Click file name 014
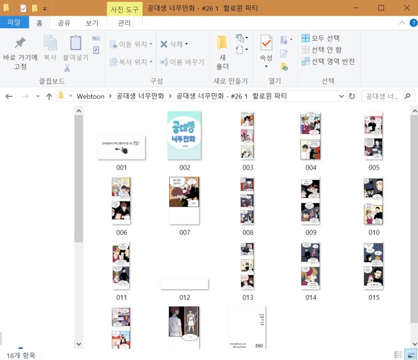This screenshot has width=418, height=360. click(311, 298)
